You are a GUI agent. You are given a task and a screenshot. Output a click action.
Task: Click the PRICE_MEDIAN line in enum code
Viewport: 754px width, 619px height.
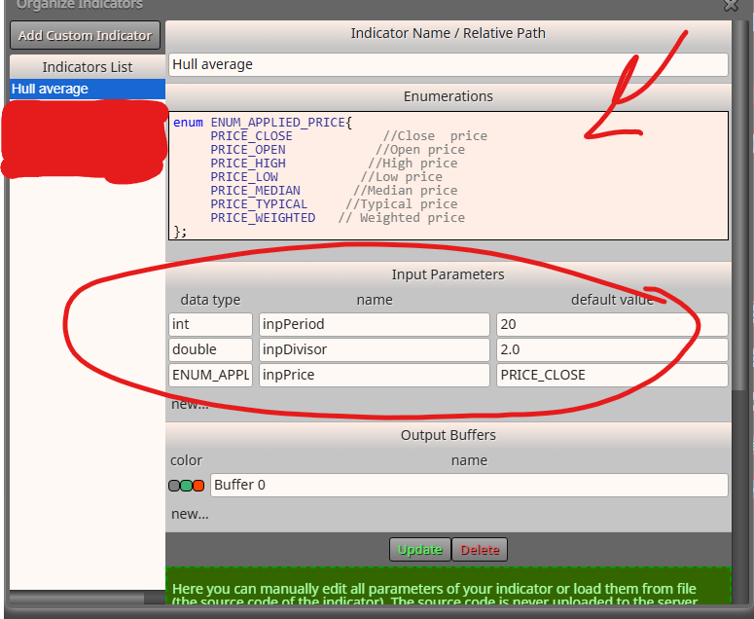(x=334, y=191)
